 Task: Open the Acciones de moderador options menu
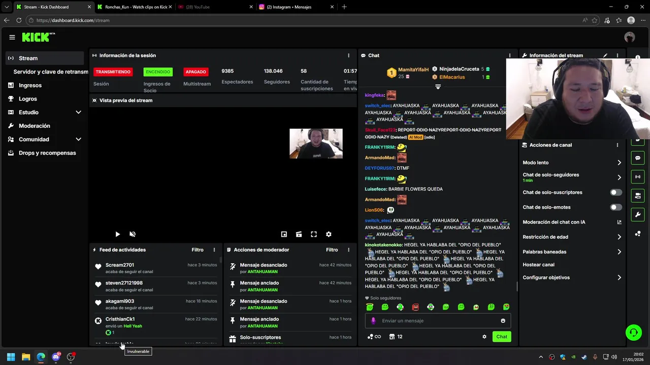(x=348, y=250)
